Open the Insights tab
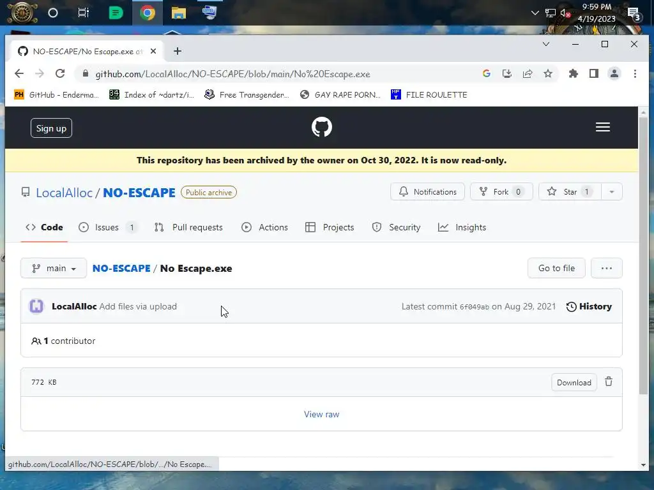 462,228
